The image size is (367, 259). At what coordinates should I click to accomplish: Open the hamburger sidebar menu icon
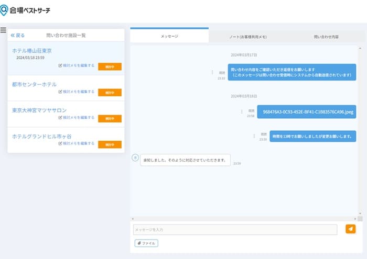(3, 31)
